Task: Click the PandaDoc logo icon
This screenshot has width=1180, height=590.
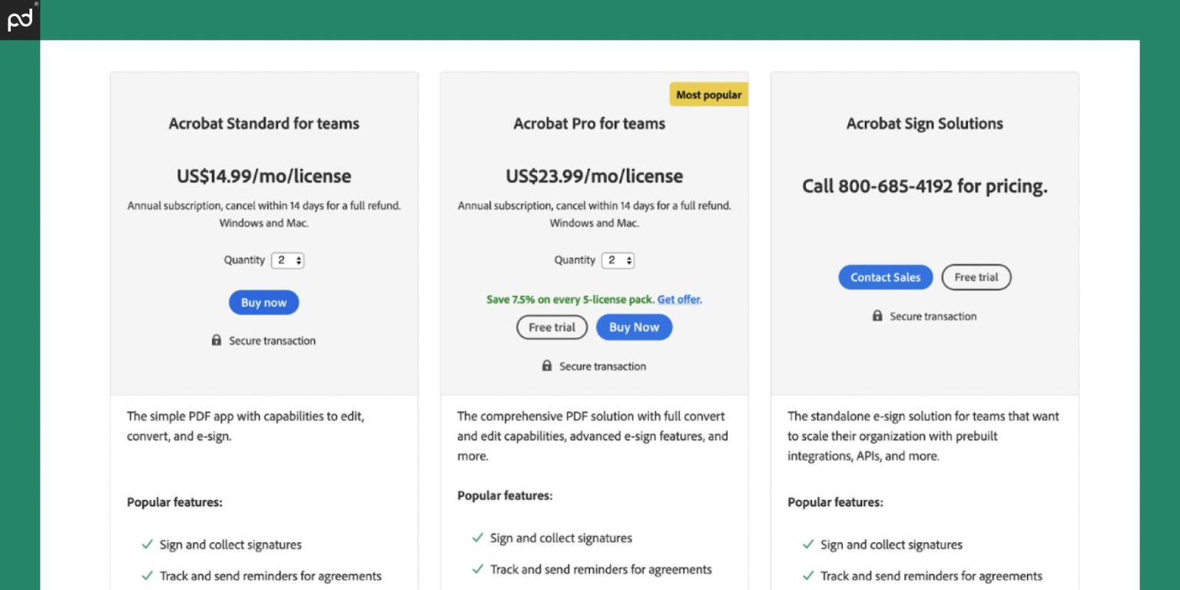Action: (19, 19)
